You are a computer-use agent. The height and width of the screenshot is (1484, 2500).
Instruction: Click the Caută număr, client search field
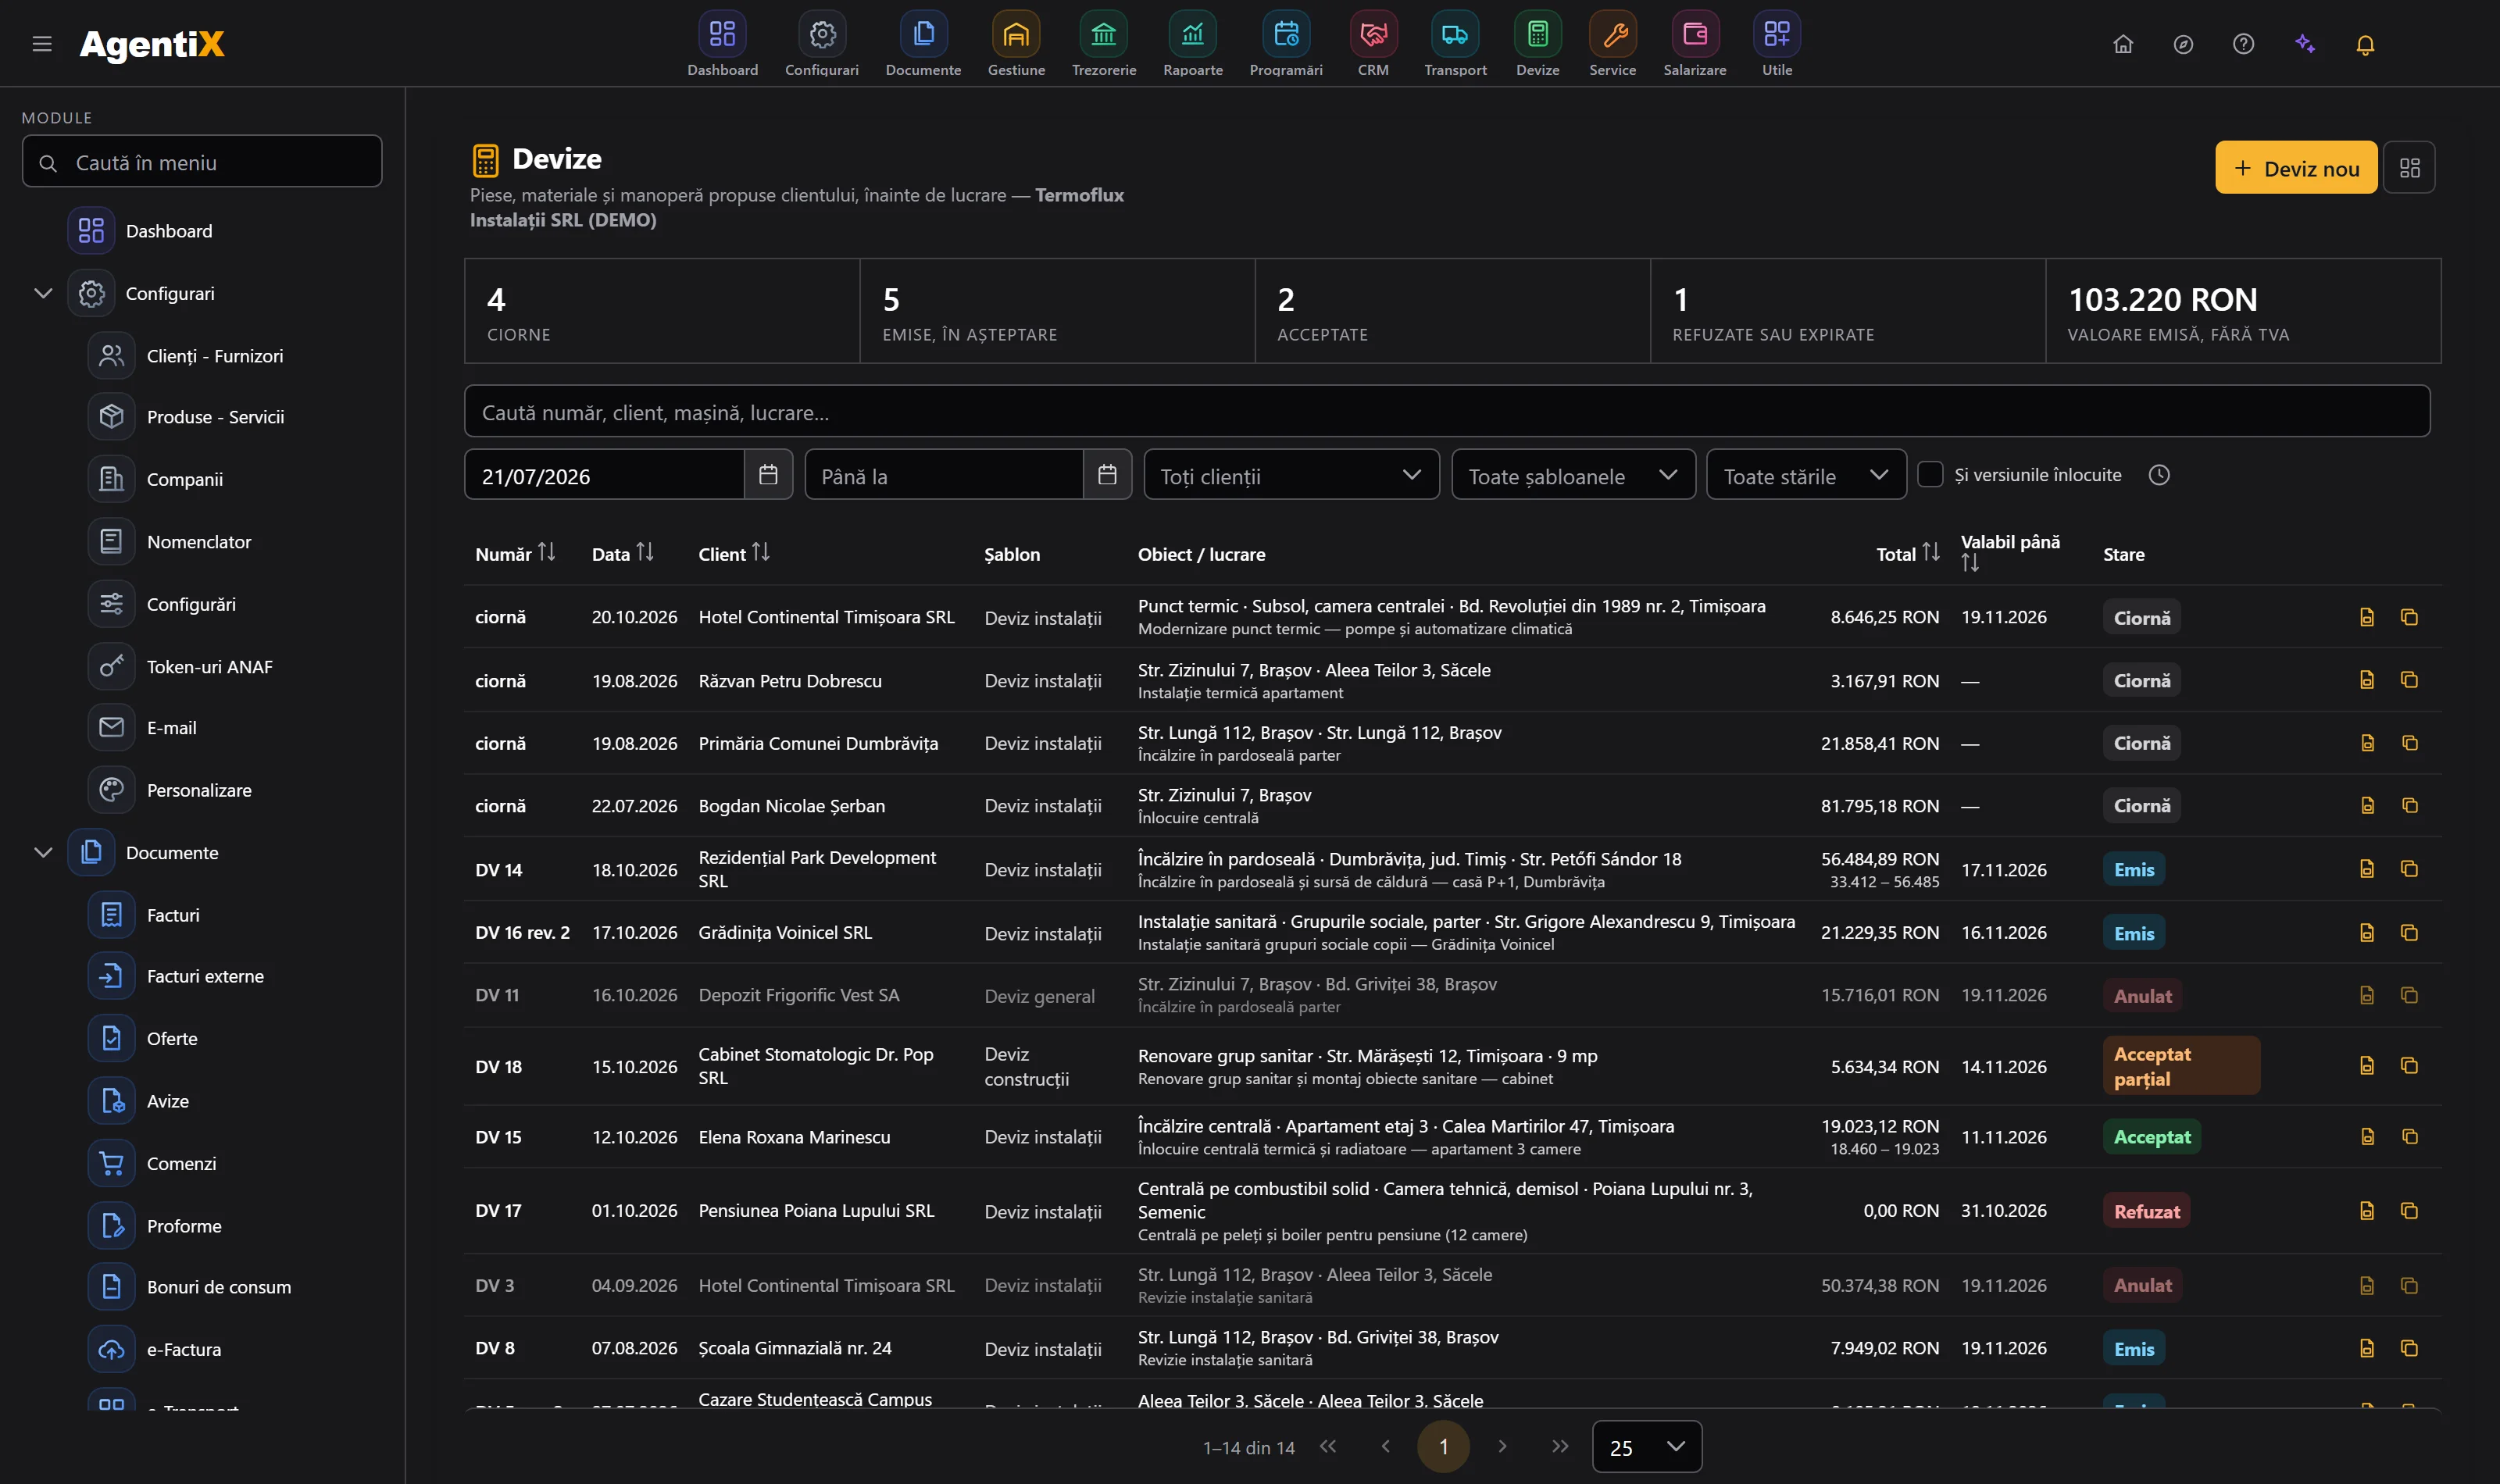click(x=1446, y=411)
